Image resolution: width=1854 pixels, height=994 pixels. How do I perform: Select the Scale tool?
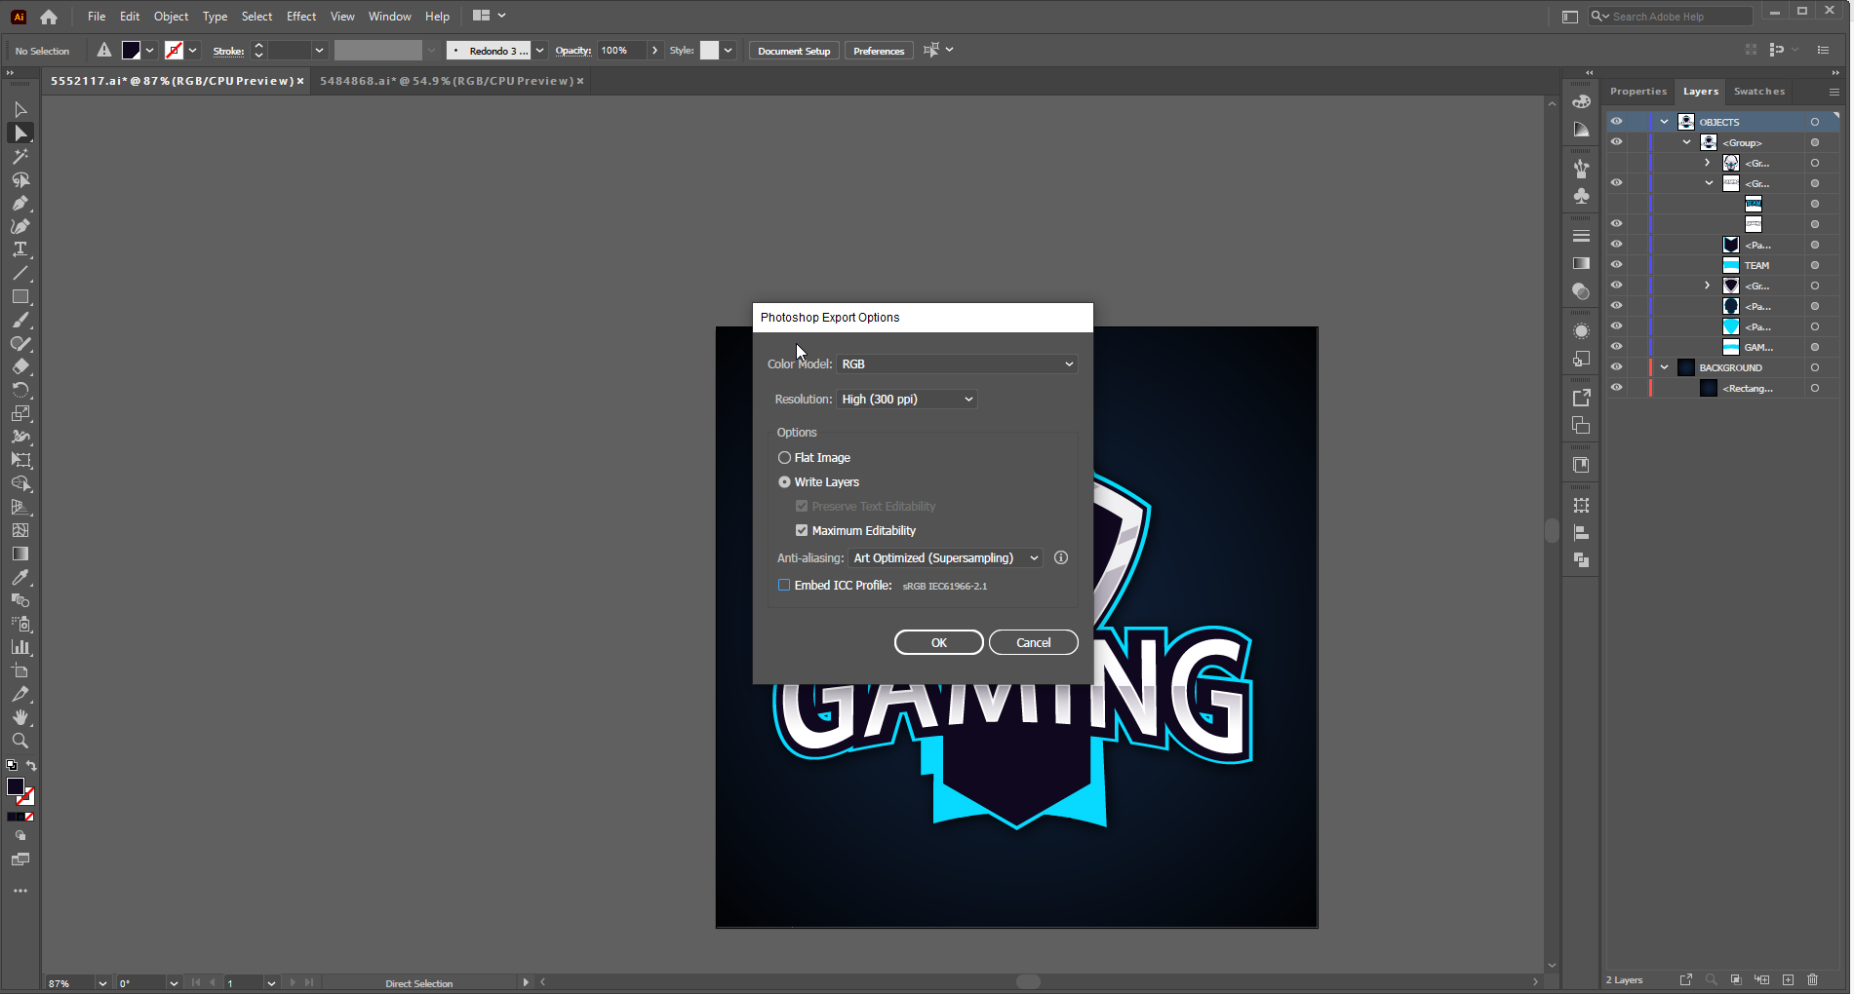coord(20,414)
